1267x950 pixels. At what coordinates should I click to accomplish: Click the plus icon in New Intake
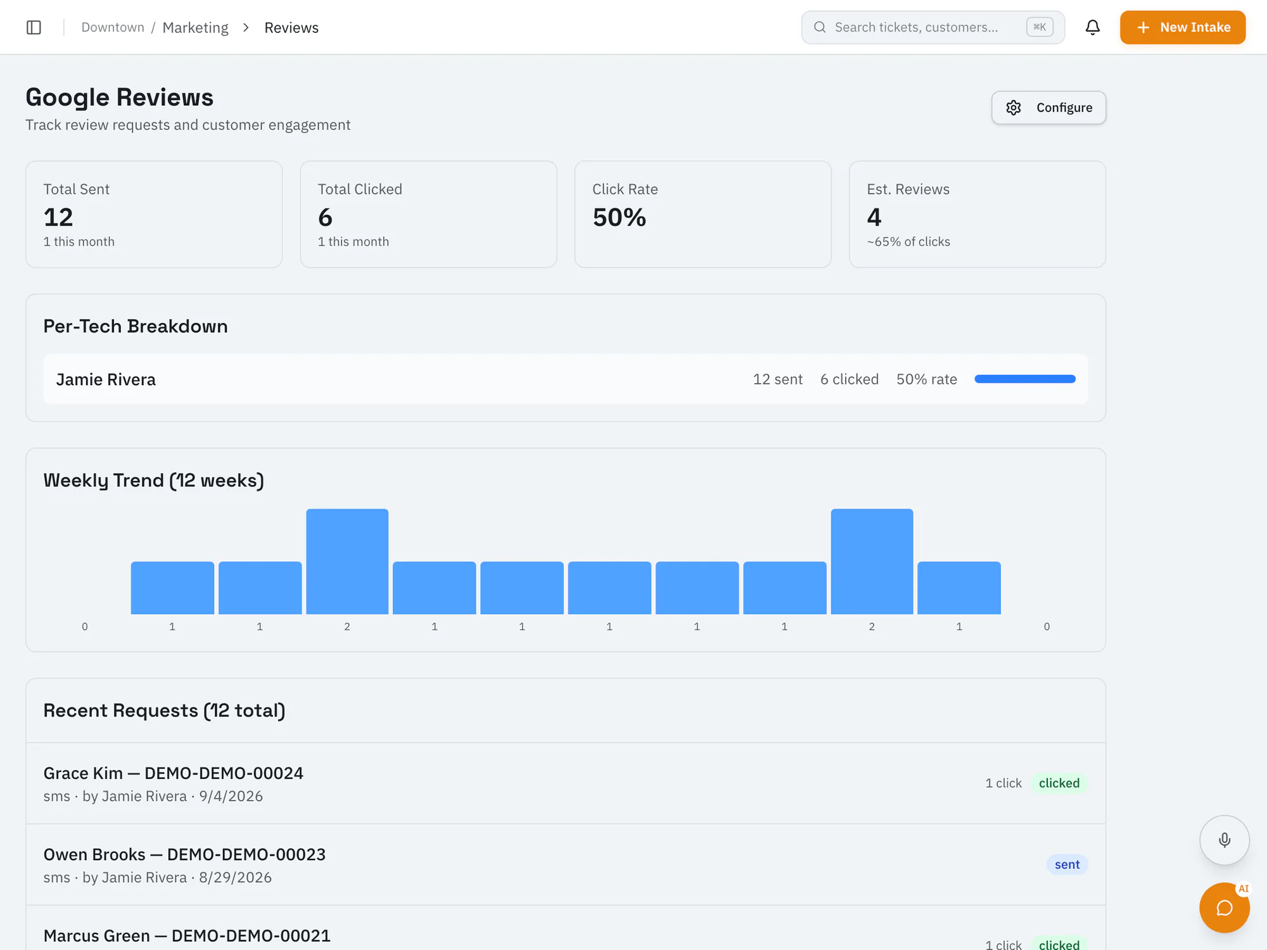pos(1143,27)
